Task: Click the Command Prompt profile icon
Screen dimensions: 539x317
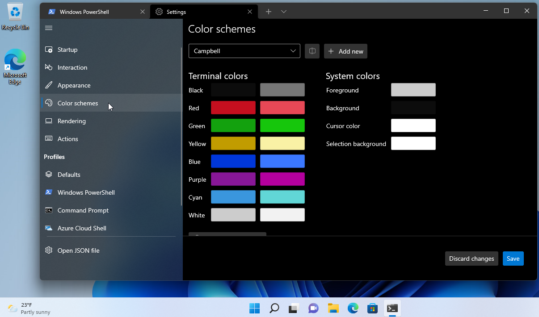Action: pos(49,210)
